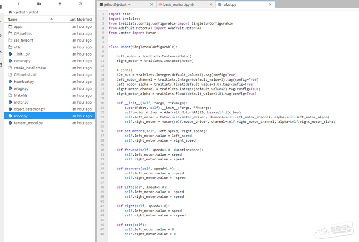
Task: Open the CMakeFiles folder
Action: (x=49, y=34)
